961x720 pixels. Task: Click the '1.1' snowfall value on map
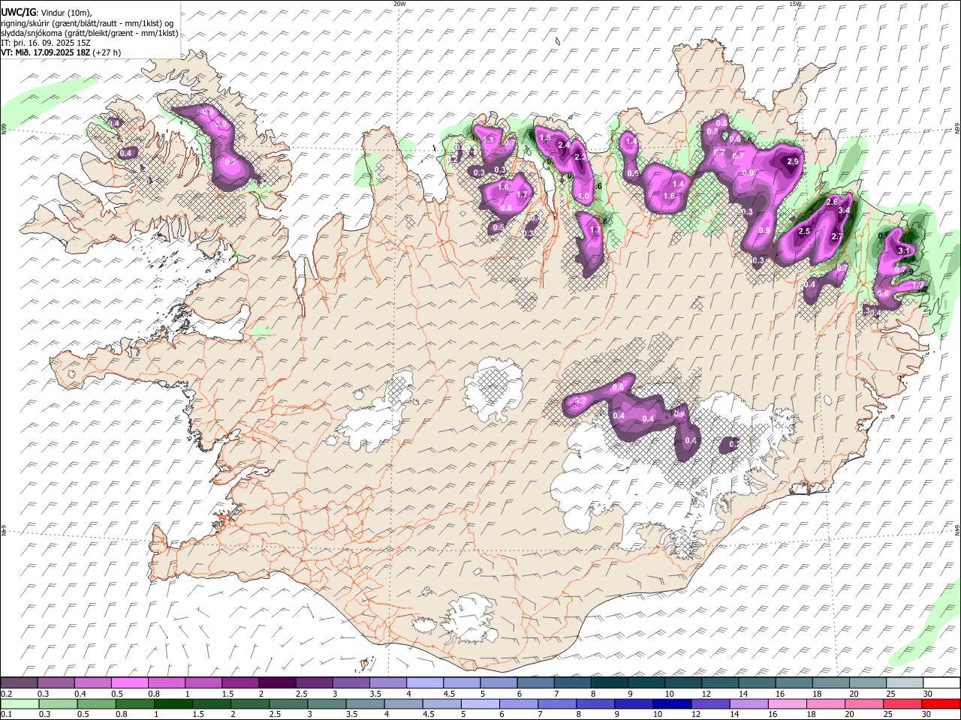click(x=489, y=139)
